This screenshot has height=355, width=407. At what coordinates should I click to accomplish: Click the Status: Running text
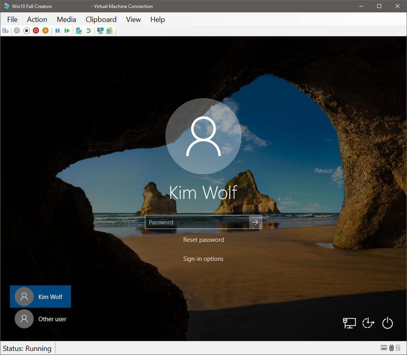pos(27,348)
